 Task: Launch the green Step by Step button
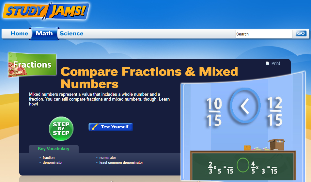61,129
